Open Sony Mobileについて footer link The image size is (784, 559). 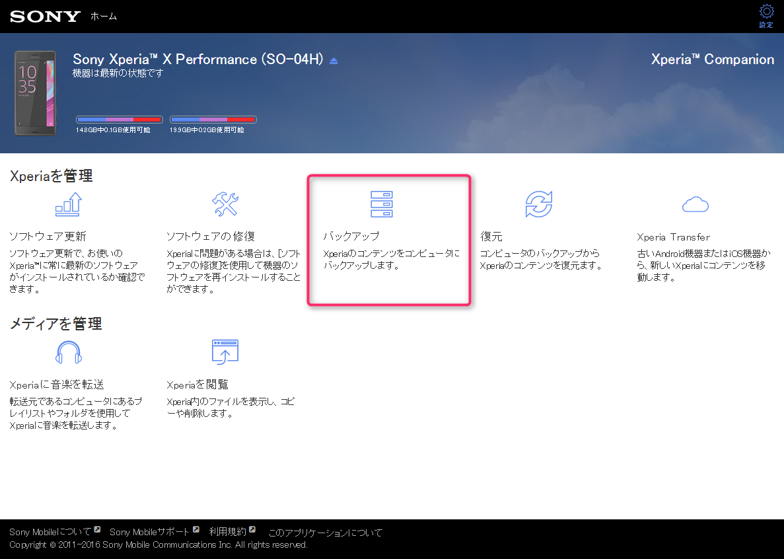[x=50, y=532]
